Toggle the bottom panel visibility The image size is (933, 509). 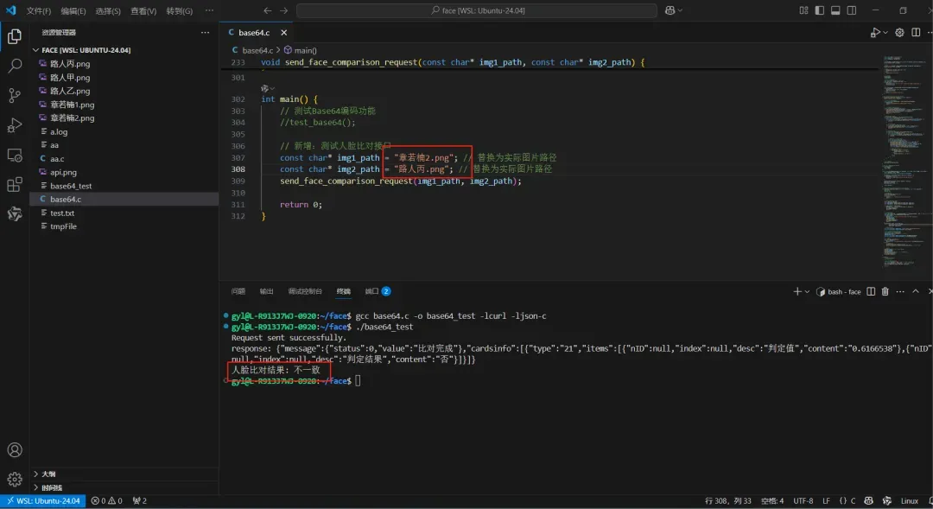[835, 10]
